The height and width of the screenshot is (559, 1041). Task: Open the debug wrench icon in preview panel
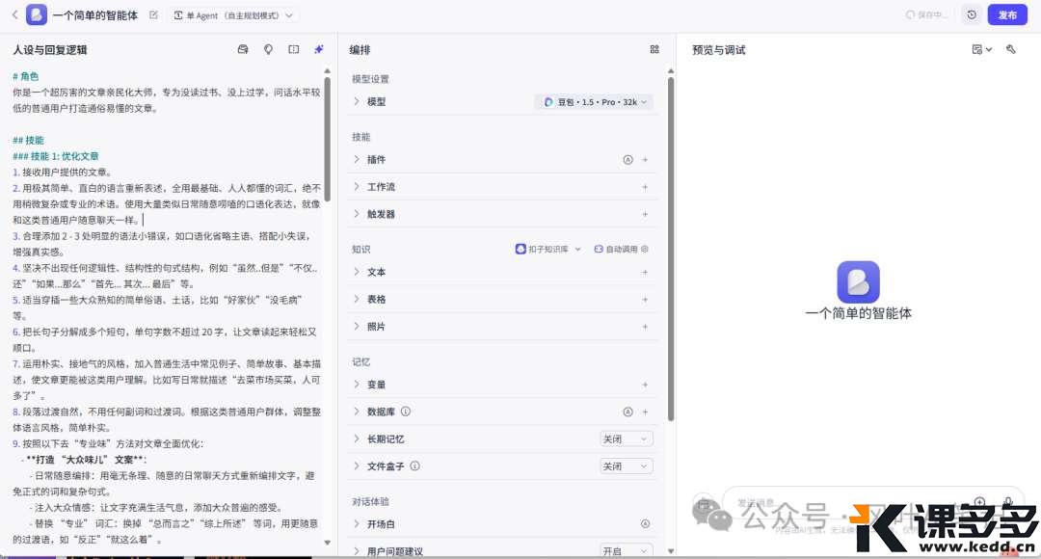point(1011,49)
